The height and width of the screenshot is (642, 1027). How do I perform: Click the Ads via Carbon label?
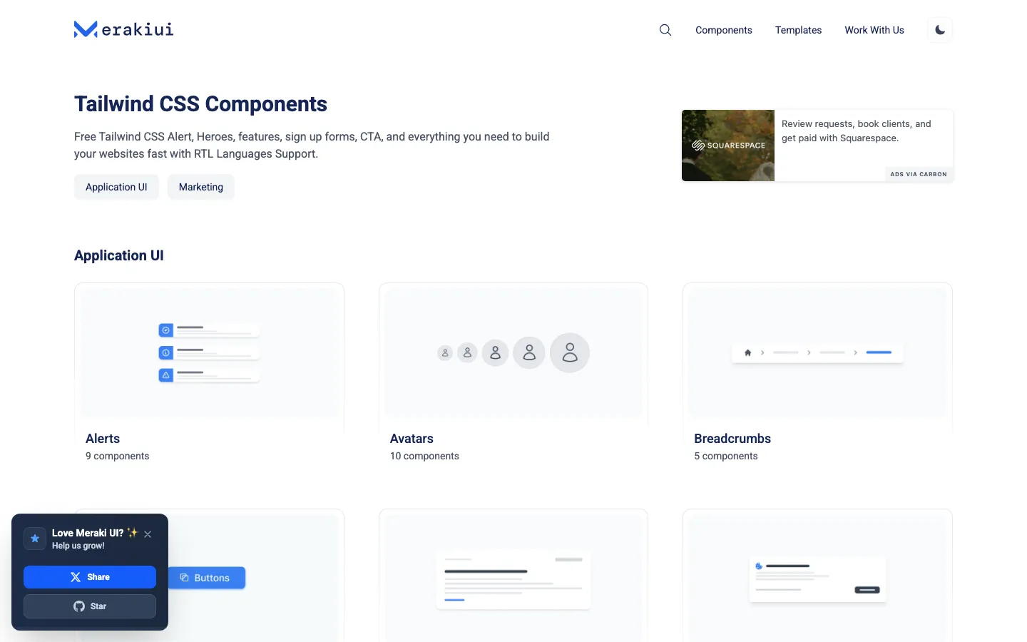[919, 174]
